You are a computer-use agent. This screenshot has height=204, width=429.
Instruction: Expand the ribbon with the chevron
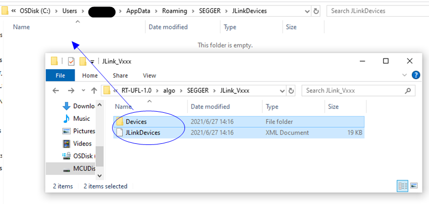coord(404,75)
